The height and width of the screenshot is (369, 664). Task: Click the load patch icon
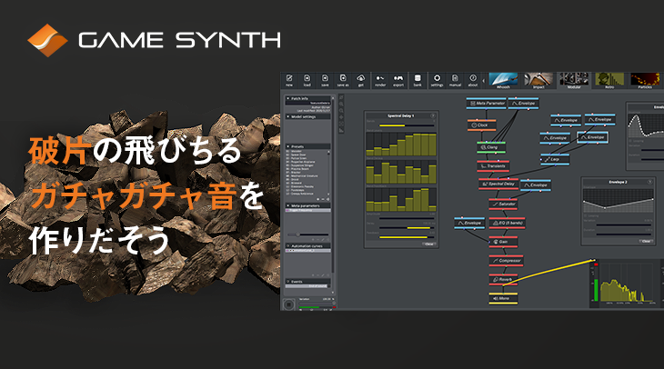(307, 78)
